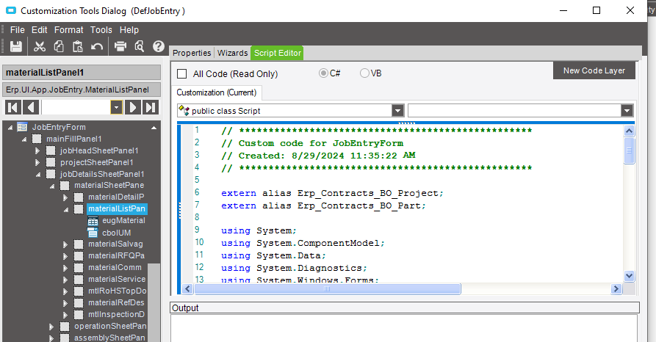Image resolution: width=656 pixels, height=342 pixels.
Task: Collapse jobDetailsSheetPanel1 node
Action: click(38, 175)
